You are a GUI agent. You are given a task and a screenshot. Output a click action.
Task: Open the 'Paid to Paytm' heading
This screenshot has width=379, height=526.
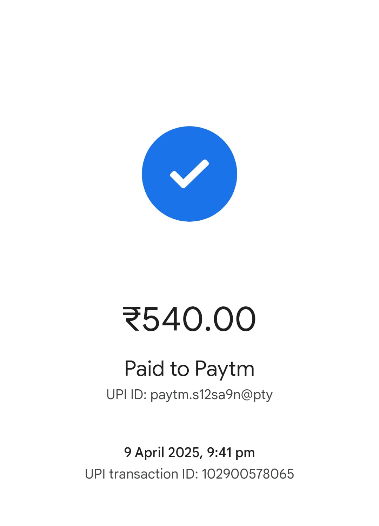(189, 369)
